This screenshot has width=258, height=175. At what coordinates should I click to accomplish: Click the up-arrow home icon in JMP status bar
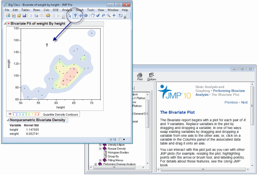click(111, 140)
